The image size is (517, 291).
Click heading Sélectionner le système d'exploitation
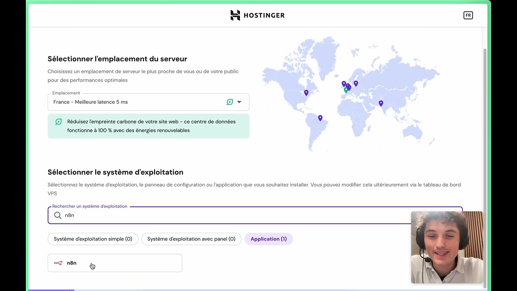pos(116,172)
